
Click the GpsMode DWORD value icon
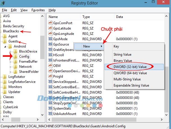click(x=50, y=39)
